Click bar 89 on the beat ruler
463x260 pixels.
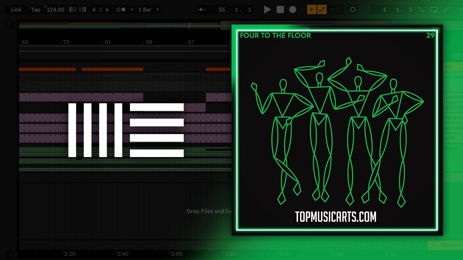(x=149, y=42)
